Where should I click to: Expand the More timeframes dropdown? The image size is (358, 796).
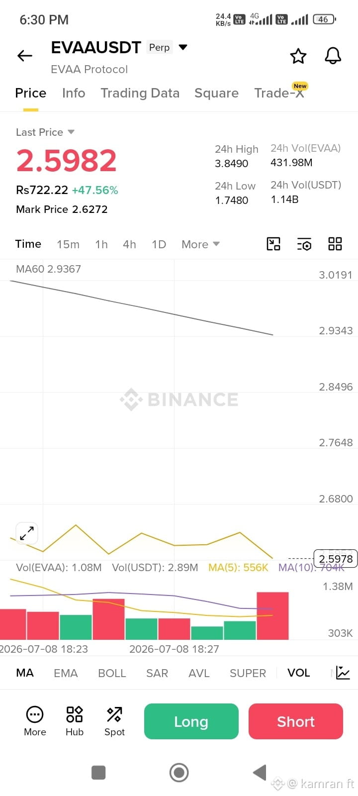pyautogui.click(x=200, y=244)
